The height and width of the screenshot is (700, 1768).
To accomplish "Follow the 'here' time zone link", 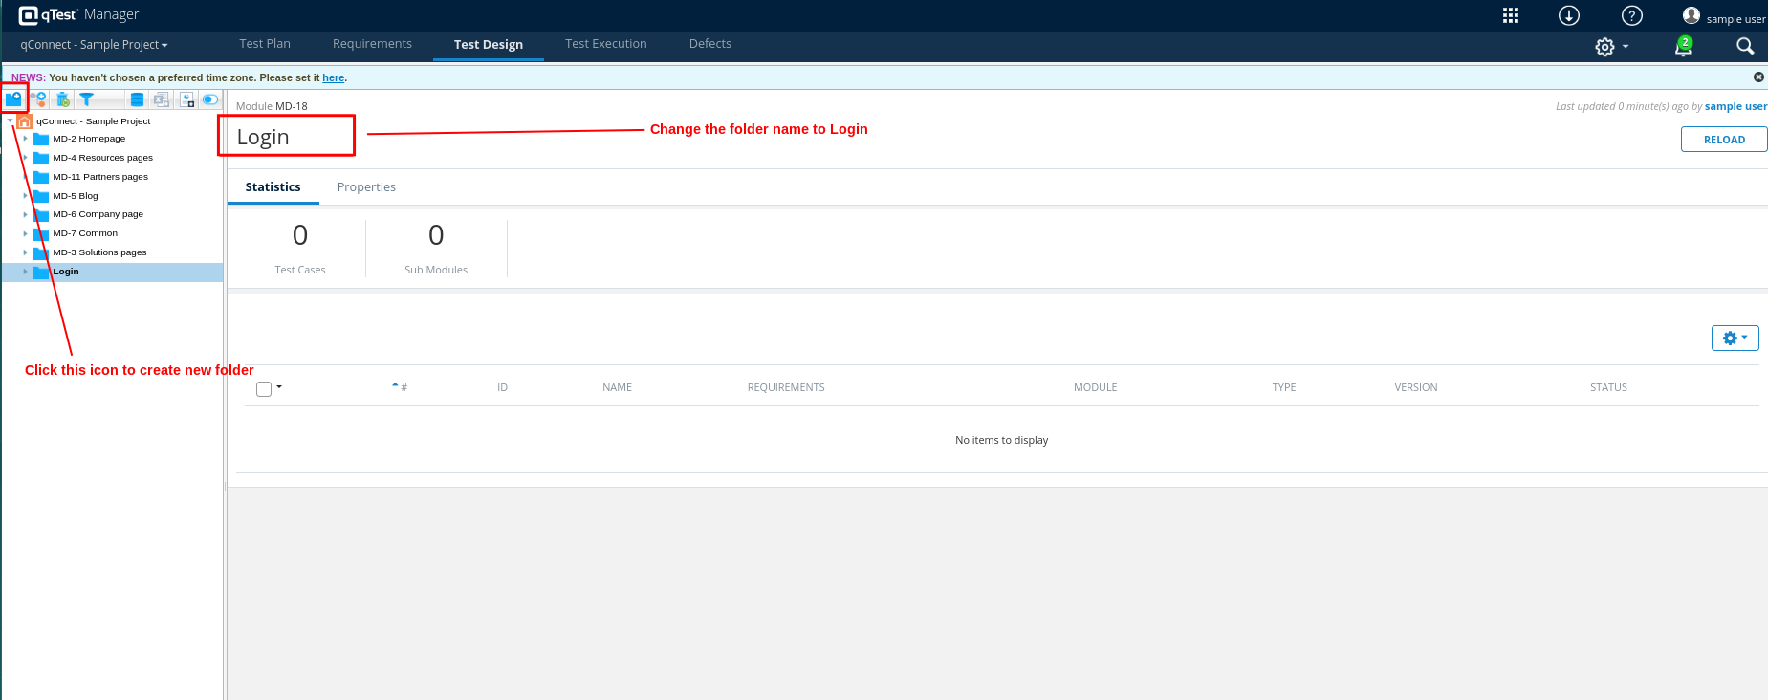I will pos(333,78).
